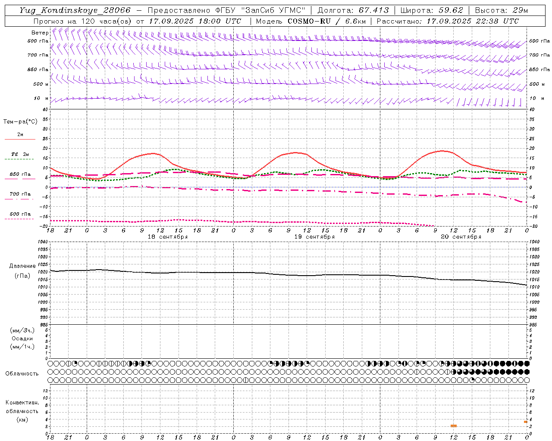Click the dotted line sample under temperature legend 500 гПа
This screenshot has width=552, height=441.
click(x=19, y=219)
